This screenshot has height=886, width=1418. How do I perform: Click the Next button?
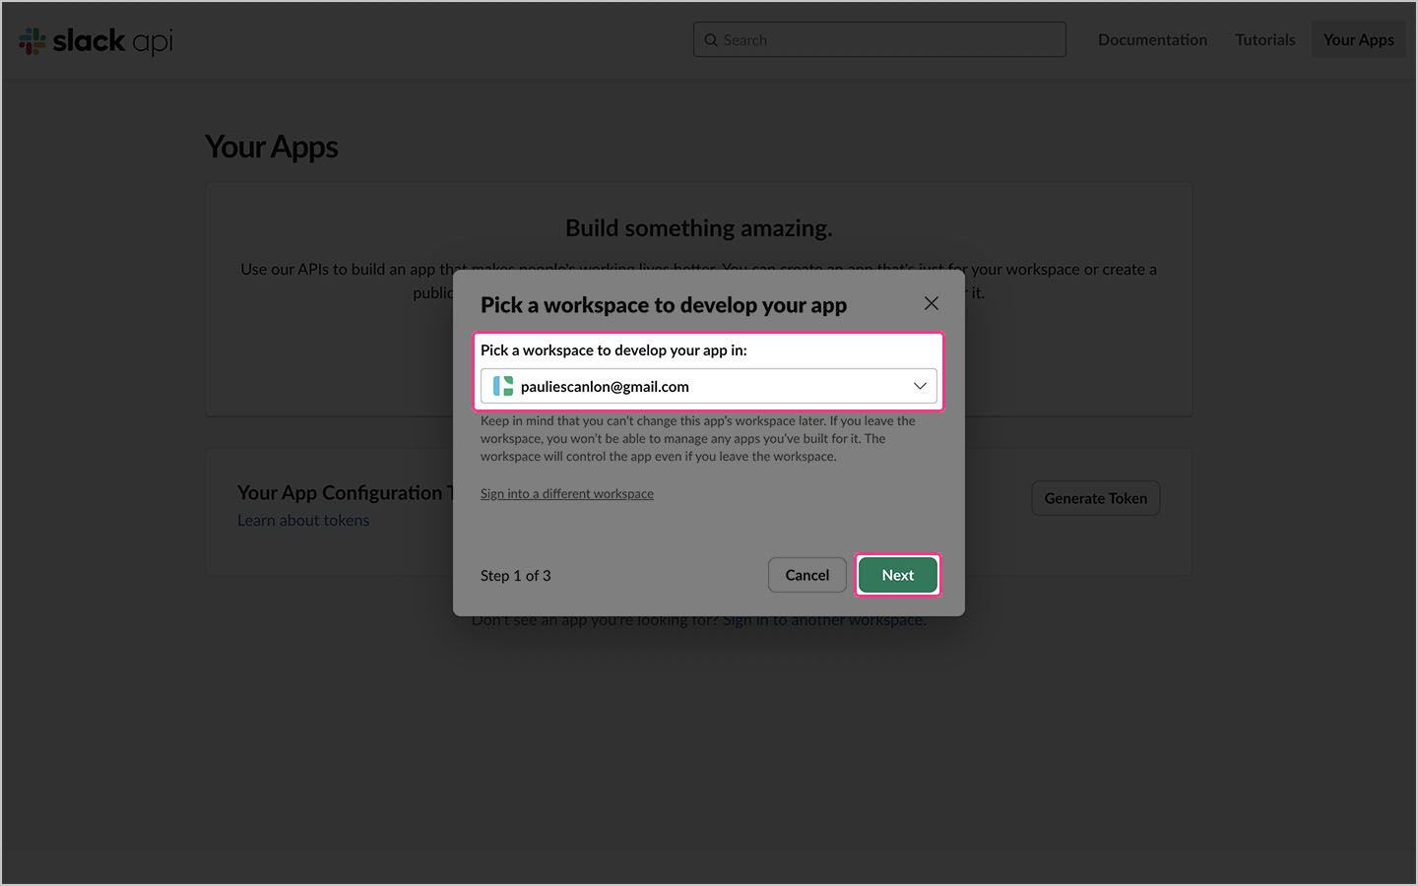pyautogui.click(x=897, y=575)
